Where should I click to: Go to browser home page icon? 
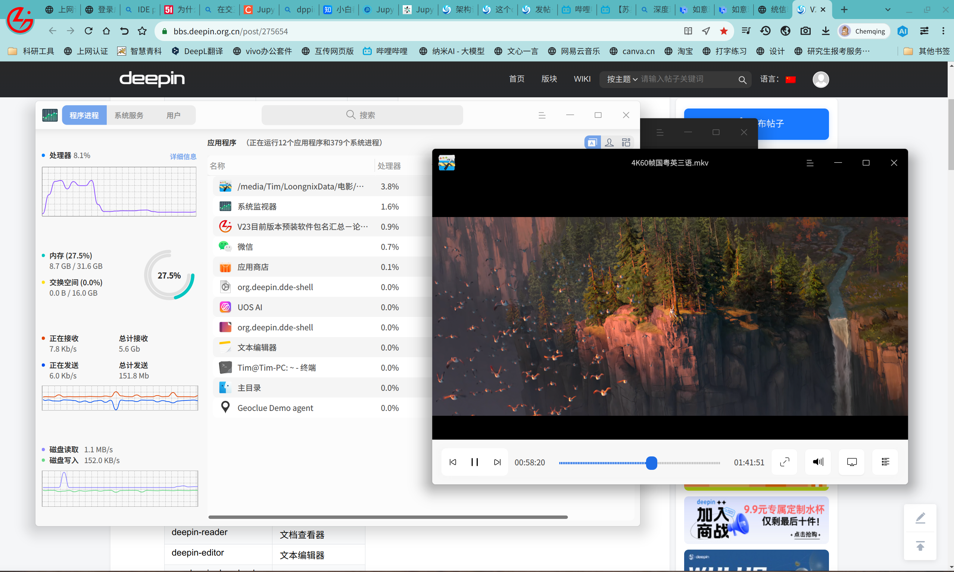pos(106,31)
